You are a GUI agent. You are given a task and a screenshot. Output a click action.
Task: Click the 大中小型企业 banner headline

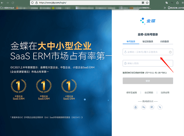click(64, 46)
